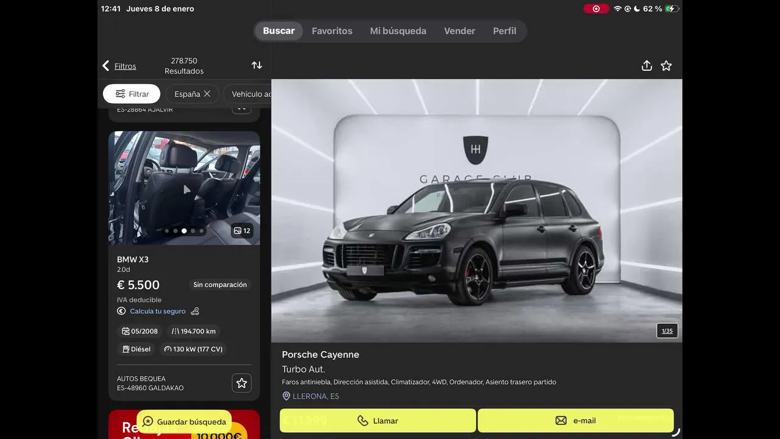This screenshot has height=439, width=780.
Task: Open the Mi búsqueda tab
Action: (x=398, y=31)
